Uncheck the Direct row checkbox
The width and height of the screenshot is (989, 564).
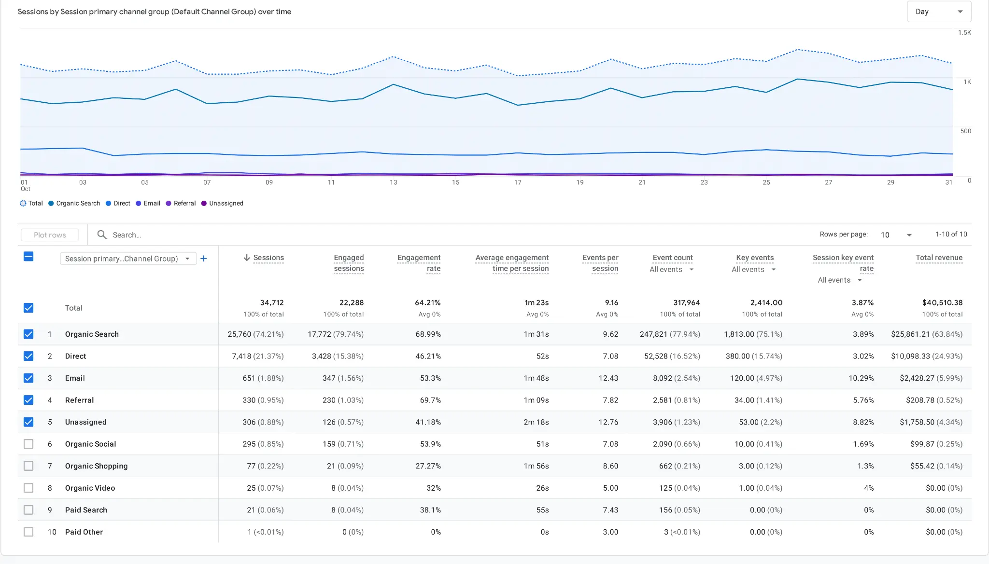[x=28, y=356]
